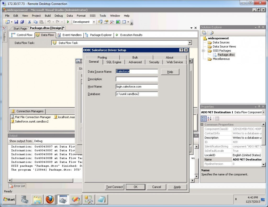Open the Data Flow Task dropdown
The height and width of the screenshot is (207, 268).
coord(190,43)
